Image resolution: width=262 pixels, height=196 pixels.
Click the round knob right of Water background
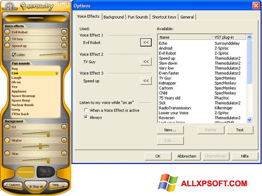[64, 140]
